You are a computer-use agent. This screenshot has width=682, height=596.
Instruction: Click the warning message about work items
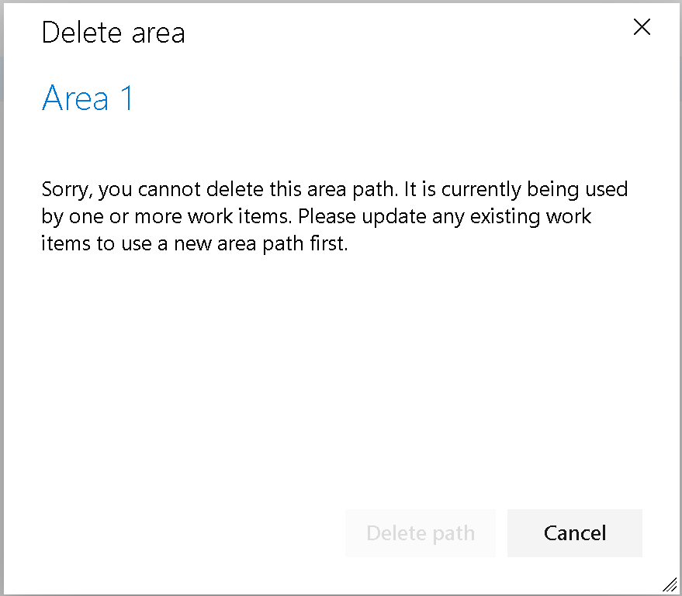[334, 215]
